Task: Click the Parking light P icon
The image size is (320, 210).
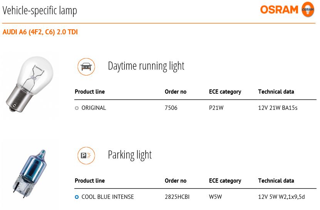Action: click(86, 155)
